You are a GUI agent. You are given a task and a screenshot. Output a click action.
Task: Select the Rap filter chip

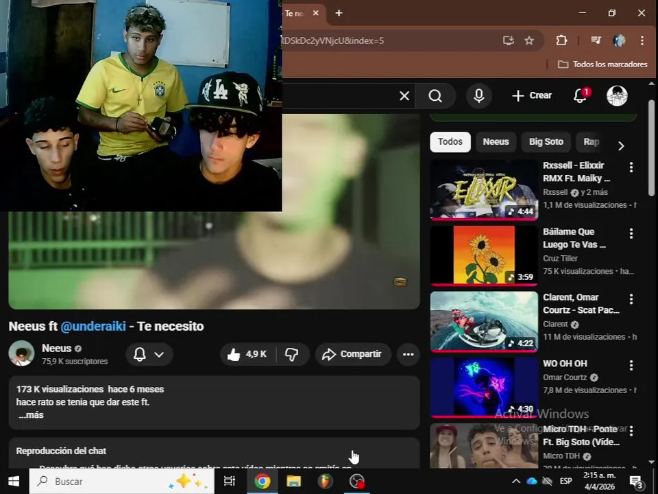pos(591,142)
